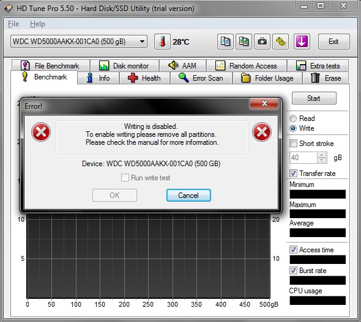Check the Run write test checkbox

(125, 178)
